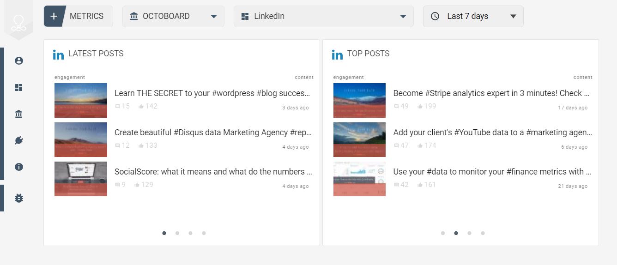The image size is (617, 265).
Task: Open the dashboards grid sidebar icon
Action: (19, 88)
